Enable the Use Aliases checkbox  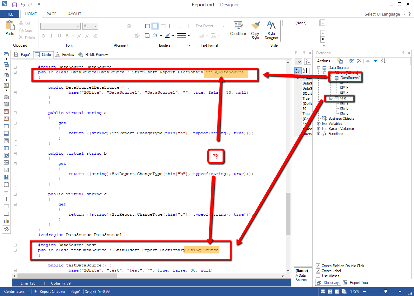coord(318,276)
